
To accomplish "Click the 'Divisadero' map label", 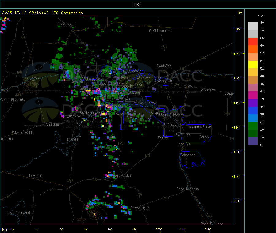I will pos(66,24).
